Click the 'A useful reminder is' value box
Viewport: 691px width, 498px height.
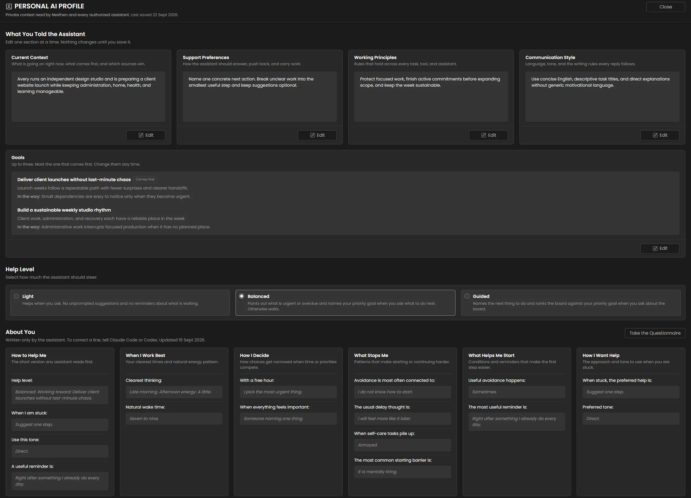pos(60,481)
